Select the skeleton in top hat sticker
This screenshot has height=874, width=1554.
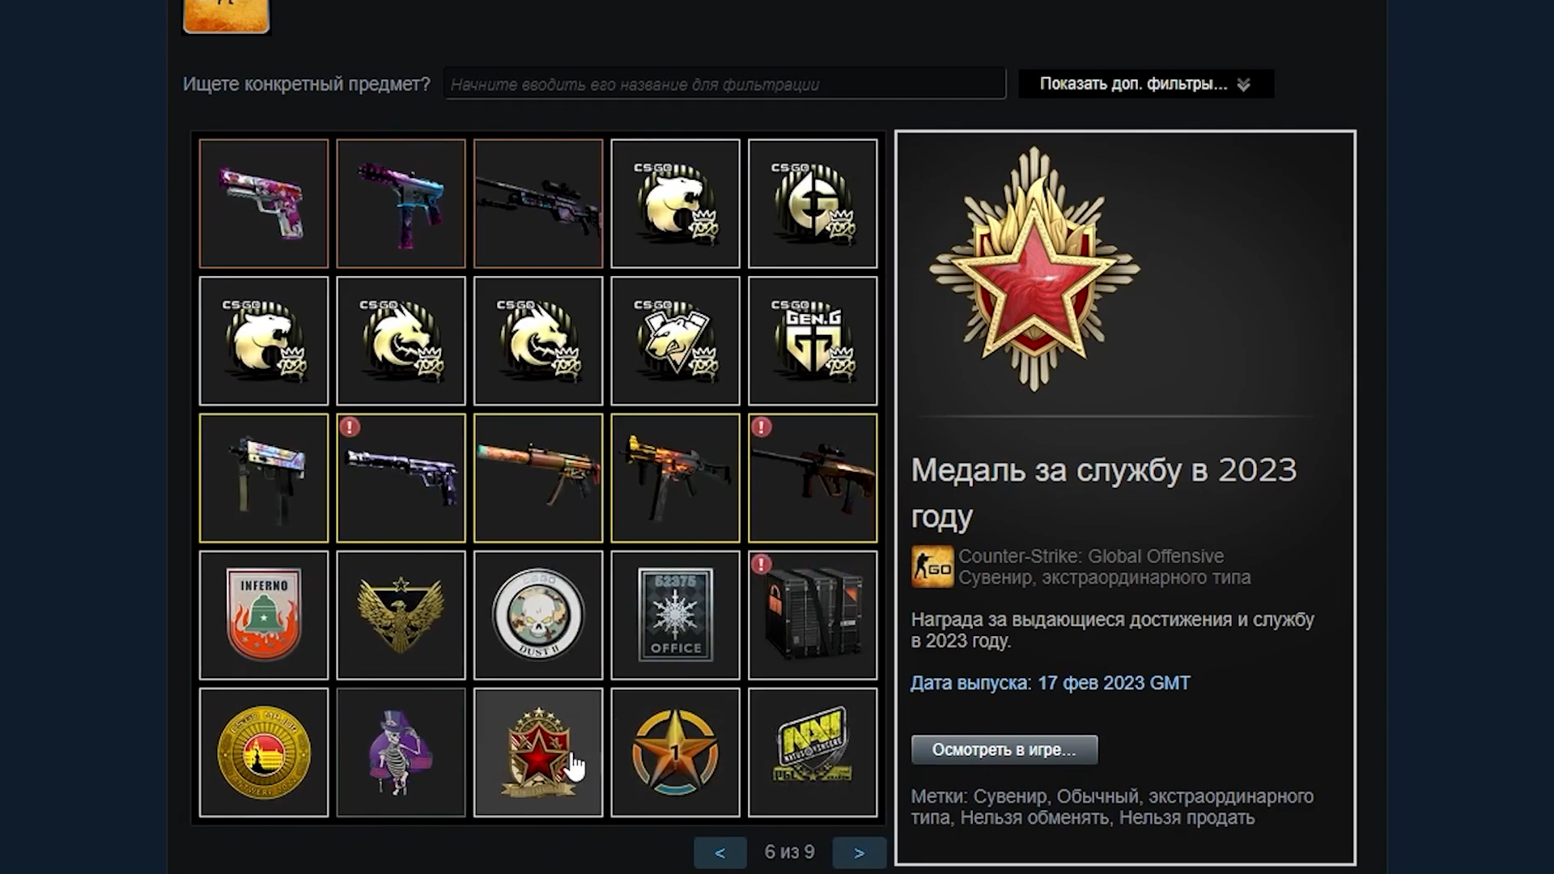[x=401, y=753]
